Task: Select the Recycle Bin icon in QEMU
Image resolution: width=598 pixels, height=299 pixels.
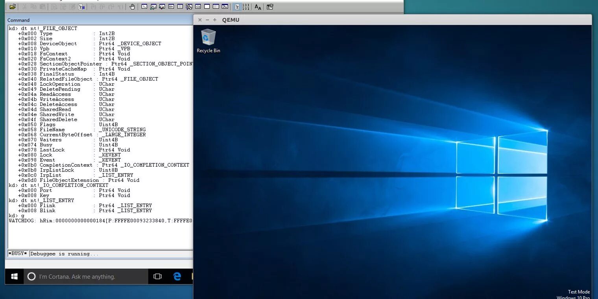Action: click(x=209, y=41)
